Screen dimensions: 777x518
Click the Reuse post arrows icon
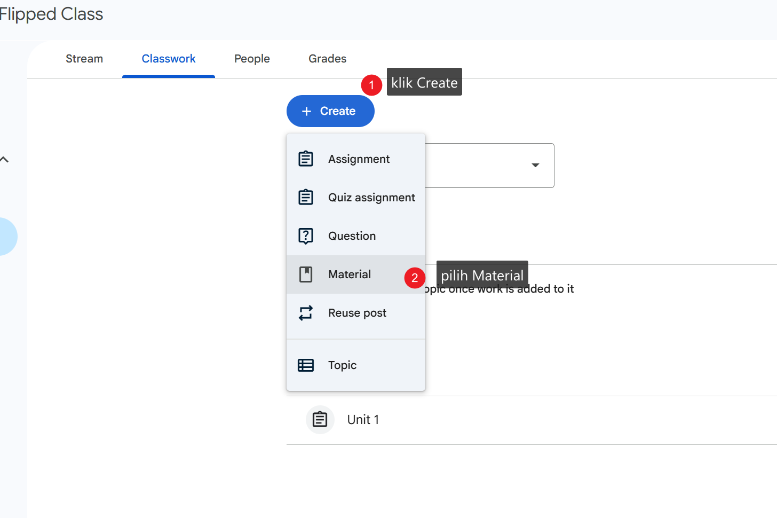click(x=306, y=313)
